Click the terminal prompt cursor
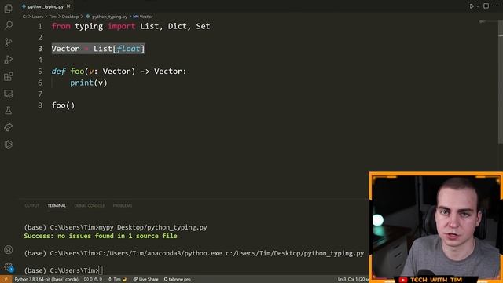This screenshot has width=503, height=283. pos(101,270)
